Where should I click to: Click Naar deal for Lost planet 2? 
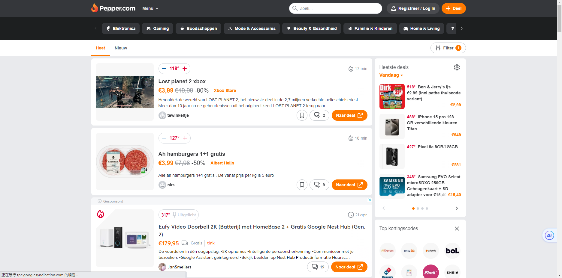tap(349, 115)
